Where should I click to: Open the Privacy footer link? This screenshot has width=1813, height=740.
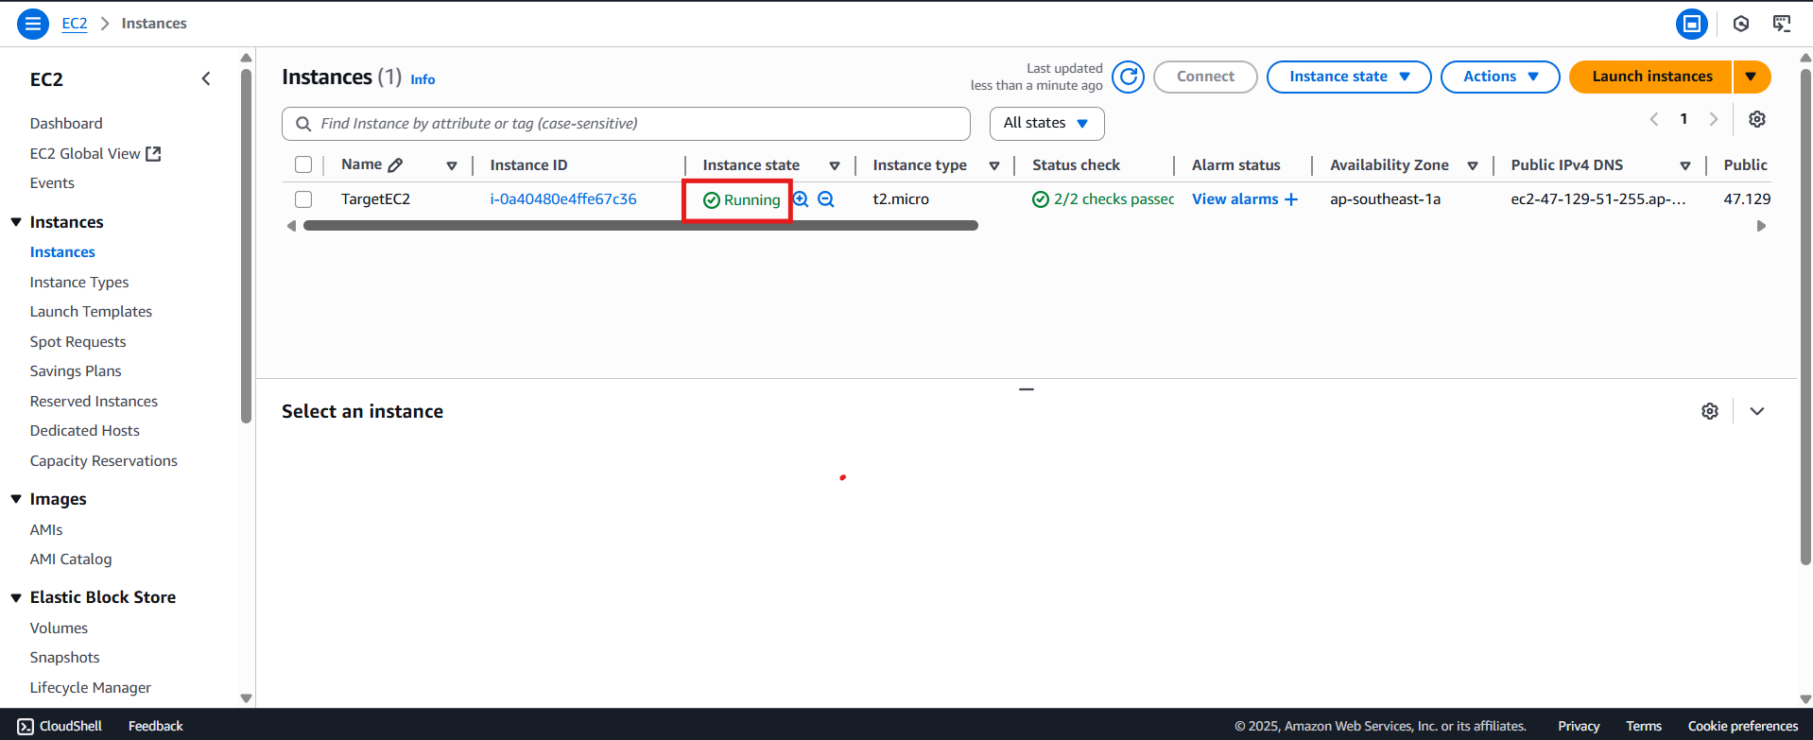(1579, 726)
